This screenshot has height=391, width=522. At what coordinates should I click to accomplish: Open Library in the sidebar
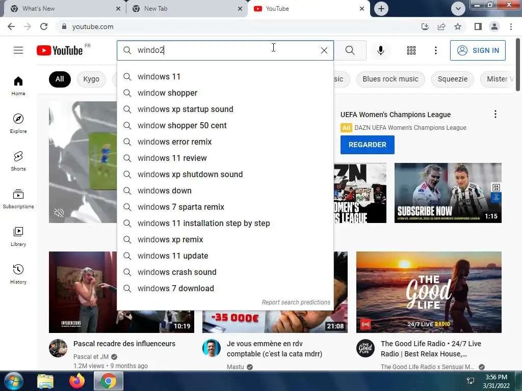point(18,236)
